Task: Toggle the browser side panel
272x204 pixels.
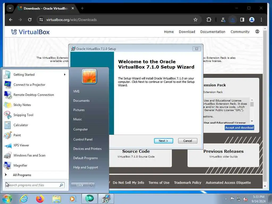Action: pos(242,20)
